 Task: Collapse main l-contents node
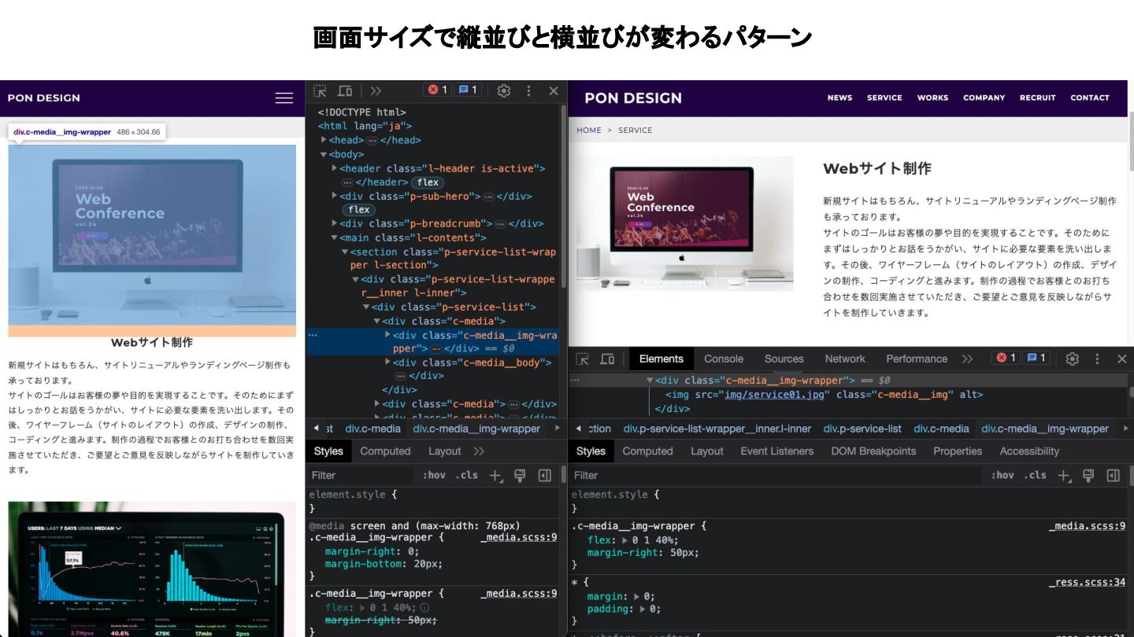point(335,237)
